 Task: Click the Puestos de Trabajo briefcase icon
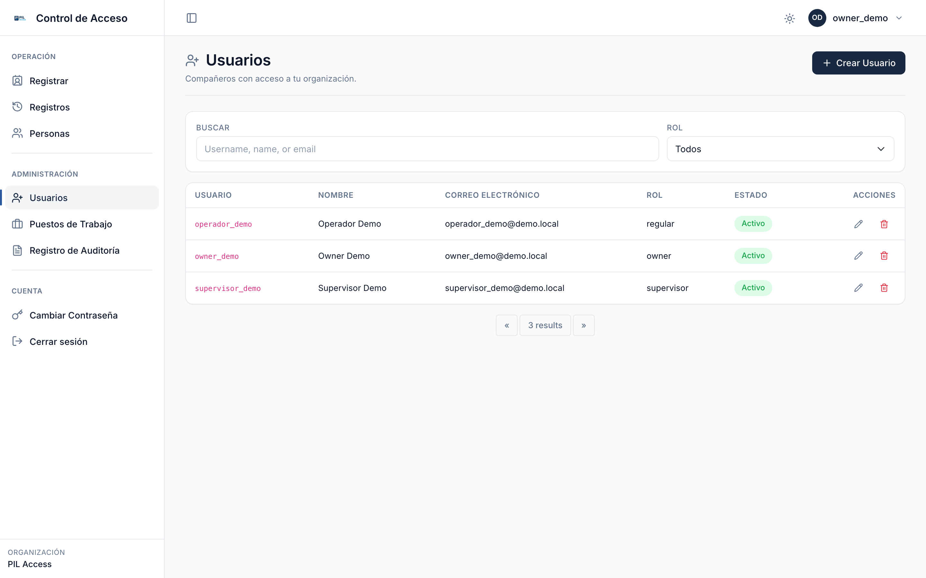(x=17, y=224)
